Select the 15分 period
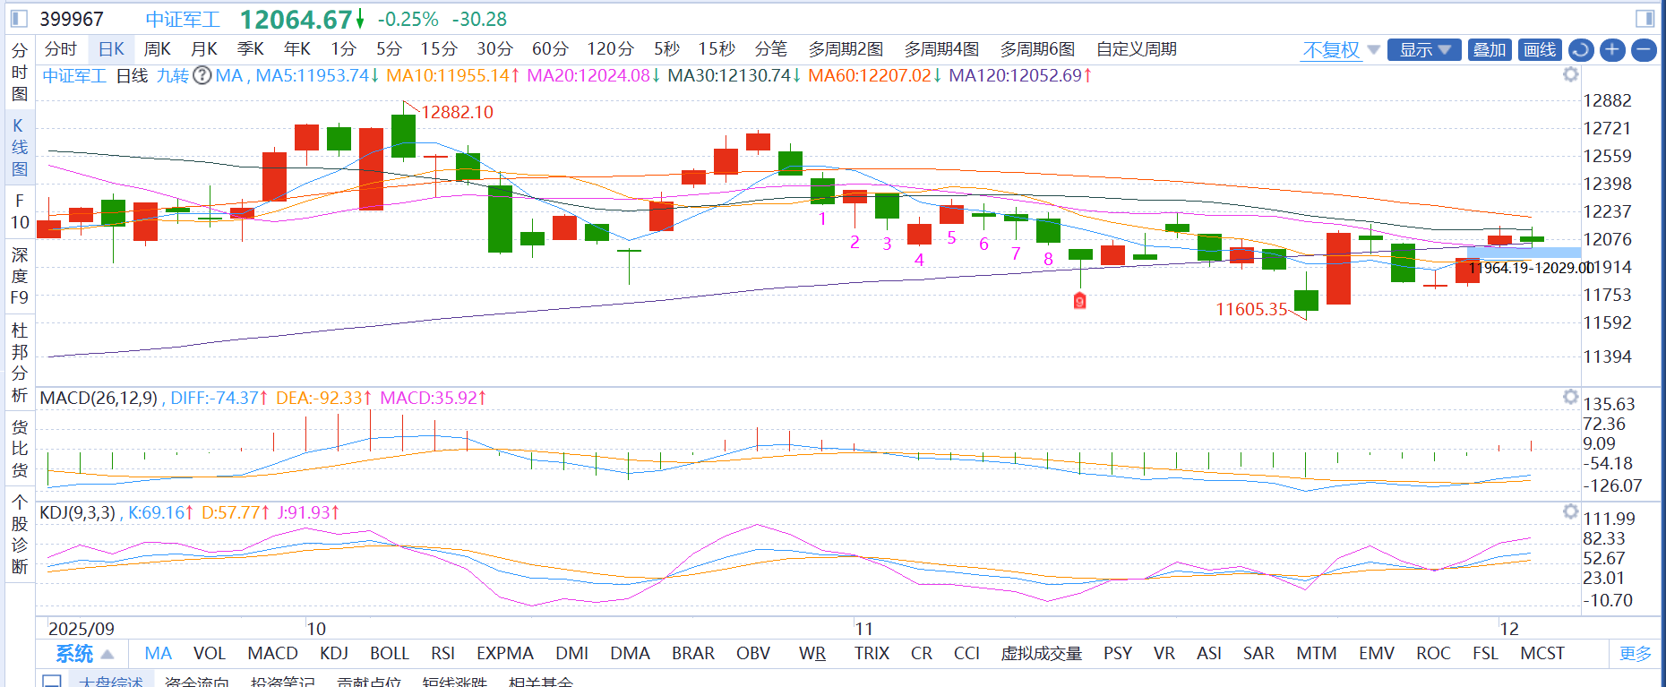Viewport: 1666px width, 687px height. tap(439, 49)
